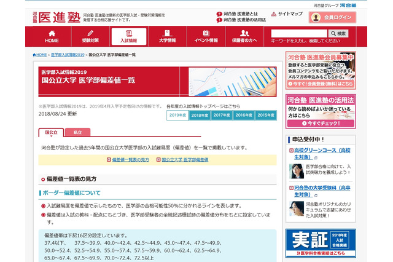Click the 医進塾の活用法 sidebar banner
This screenshot has height=262, width=393.
click(x=321, y=111)
